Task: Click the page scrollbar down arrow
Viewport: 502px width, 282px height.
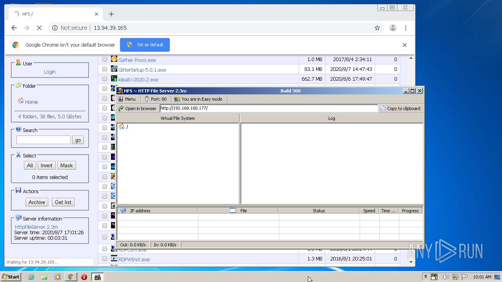Action: click(411, 262)
